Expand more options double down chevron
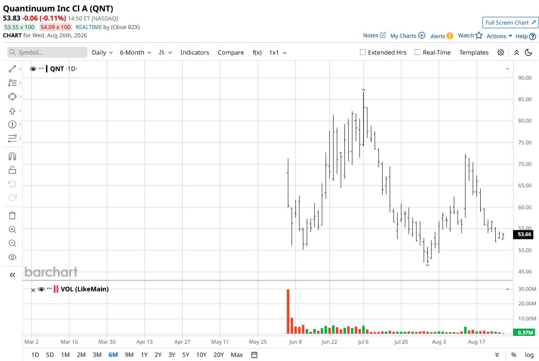The height and width of the screenshot is (361, 539). click(497, 355)
